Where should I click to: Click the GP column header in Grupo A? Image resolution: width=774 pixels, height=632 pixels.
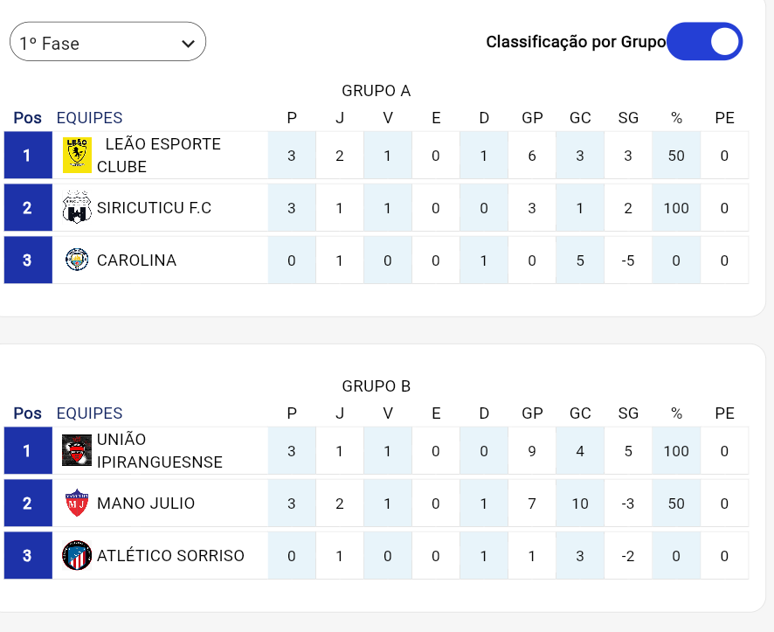(532, 118)
